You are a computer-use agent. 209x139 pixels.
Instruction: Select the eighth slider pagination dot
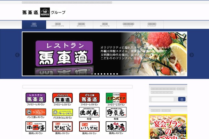(x=114, y=74)
